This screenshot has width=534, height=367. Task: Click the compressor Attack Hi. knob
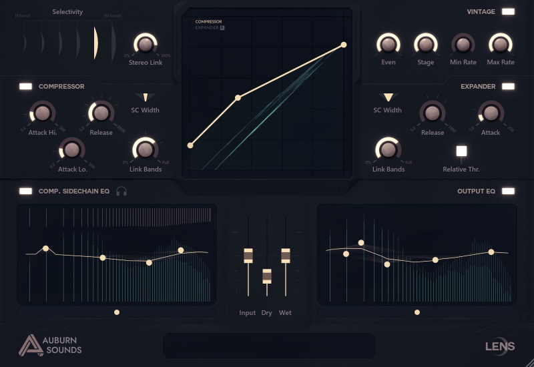41,113
